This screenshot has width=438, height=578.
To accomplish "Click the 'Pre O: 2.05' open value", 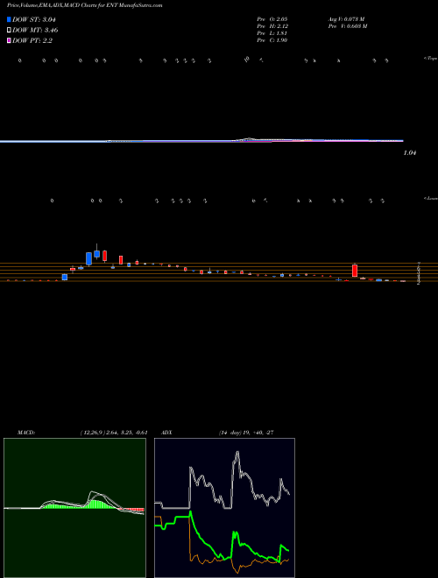I will [x=272, y=18].
